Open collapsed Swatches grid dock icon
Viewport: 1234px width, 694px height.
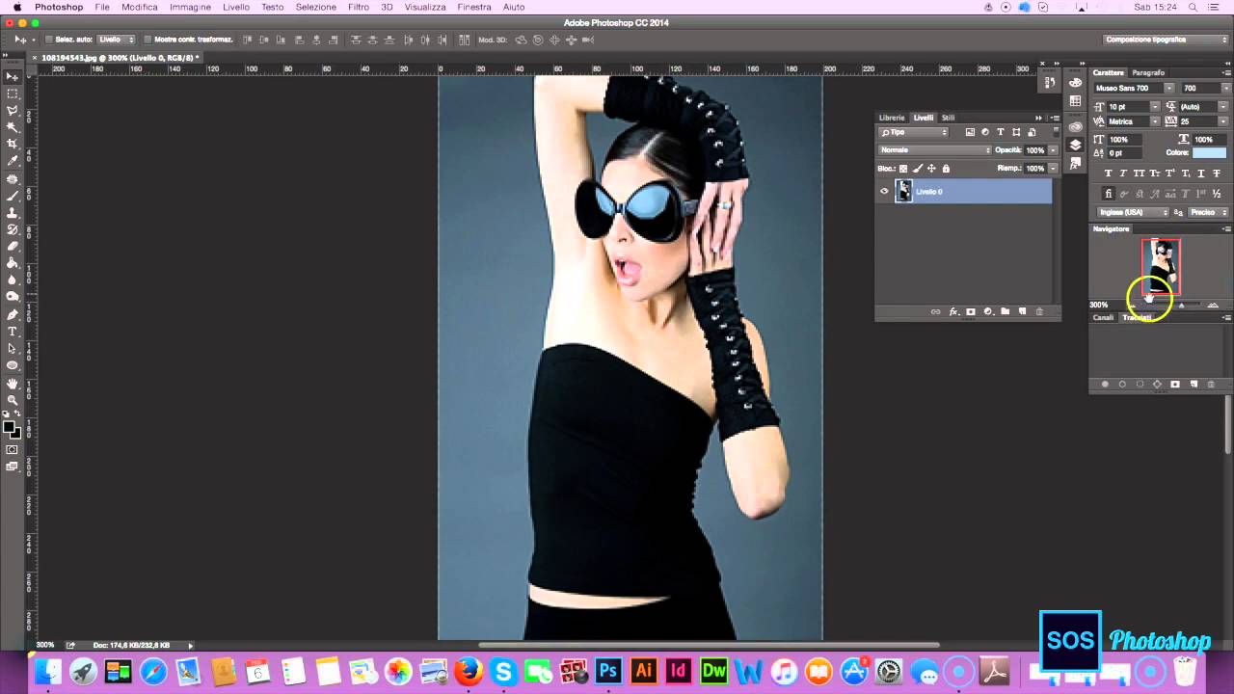tap(1075, 101)
